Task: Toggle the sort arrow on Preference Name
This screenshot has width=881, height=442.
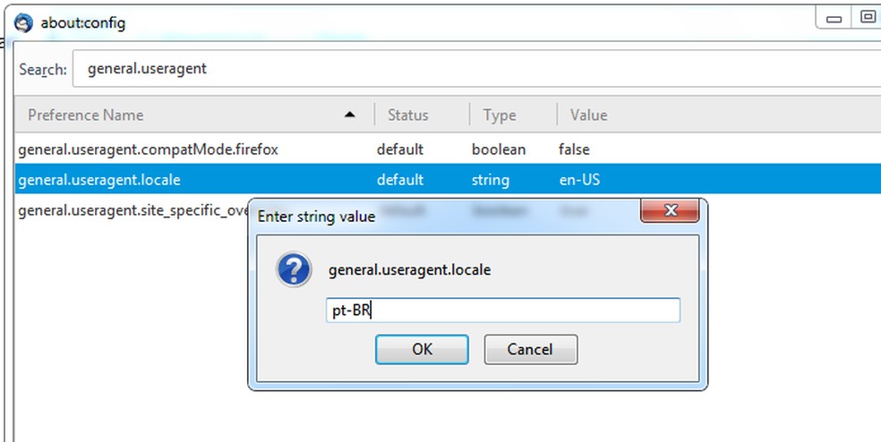Action: 349,115
